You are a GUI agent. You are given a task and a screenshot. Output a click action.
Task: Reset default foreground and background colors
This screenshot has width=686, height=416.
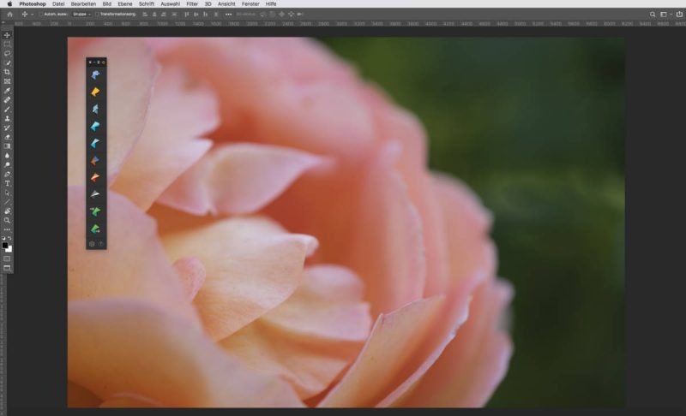pyautogui.click(x=3, y=238)
